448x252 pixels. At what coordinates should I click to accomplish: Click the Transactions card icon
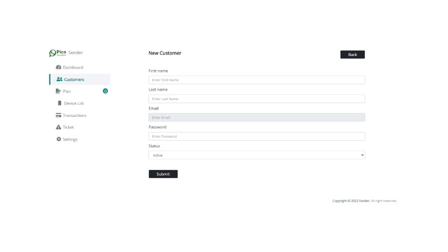pyautogui.click(x=58, y=115)
